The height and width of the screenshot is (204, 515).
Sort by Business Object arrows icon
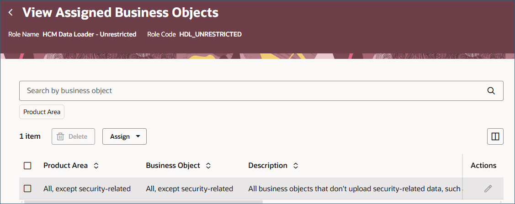(208, 166)
